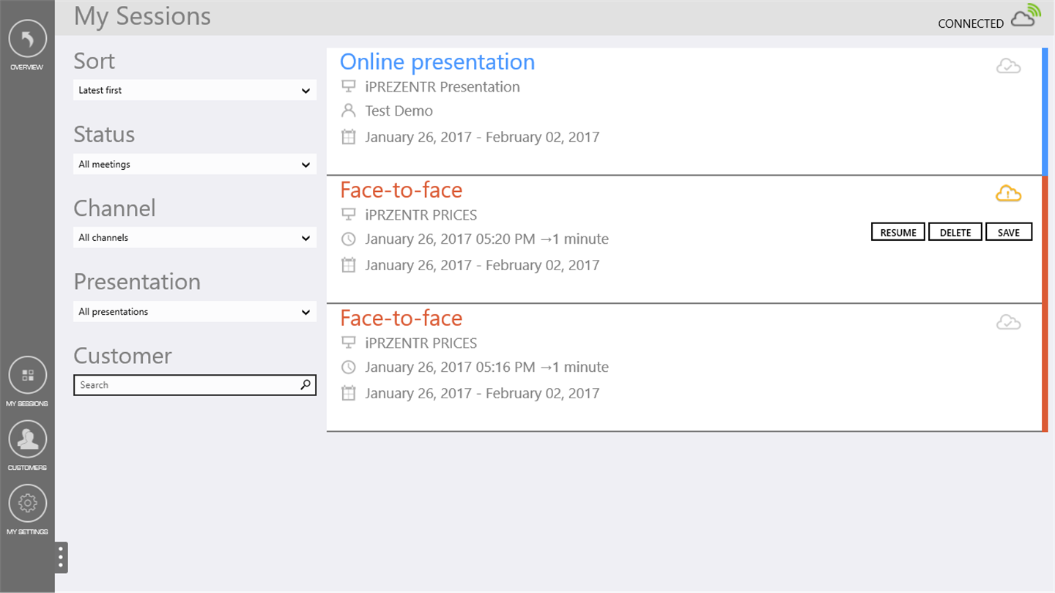Open the Sort dropdown showing Latest first

[194, 90]
